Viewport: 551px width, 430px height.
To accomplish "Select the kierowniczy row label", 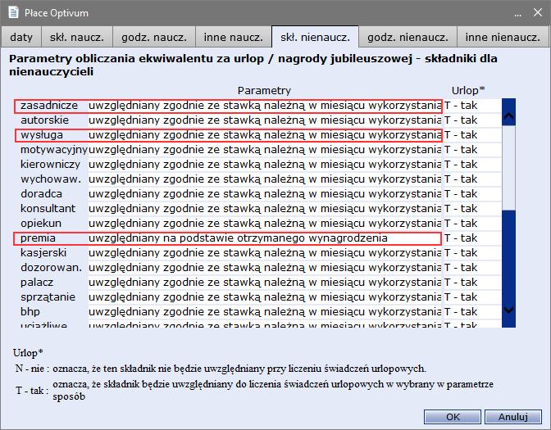I will (50, 165).
